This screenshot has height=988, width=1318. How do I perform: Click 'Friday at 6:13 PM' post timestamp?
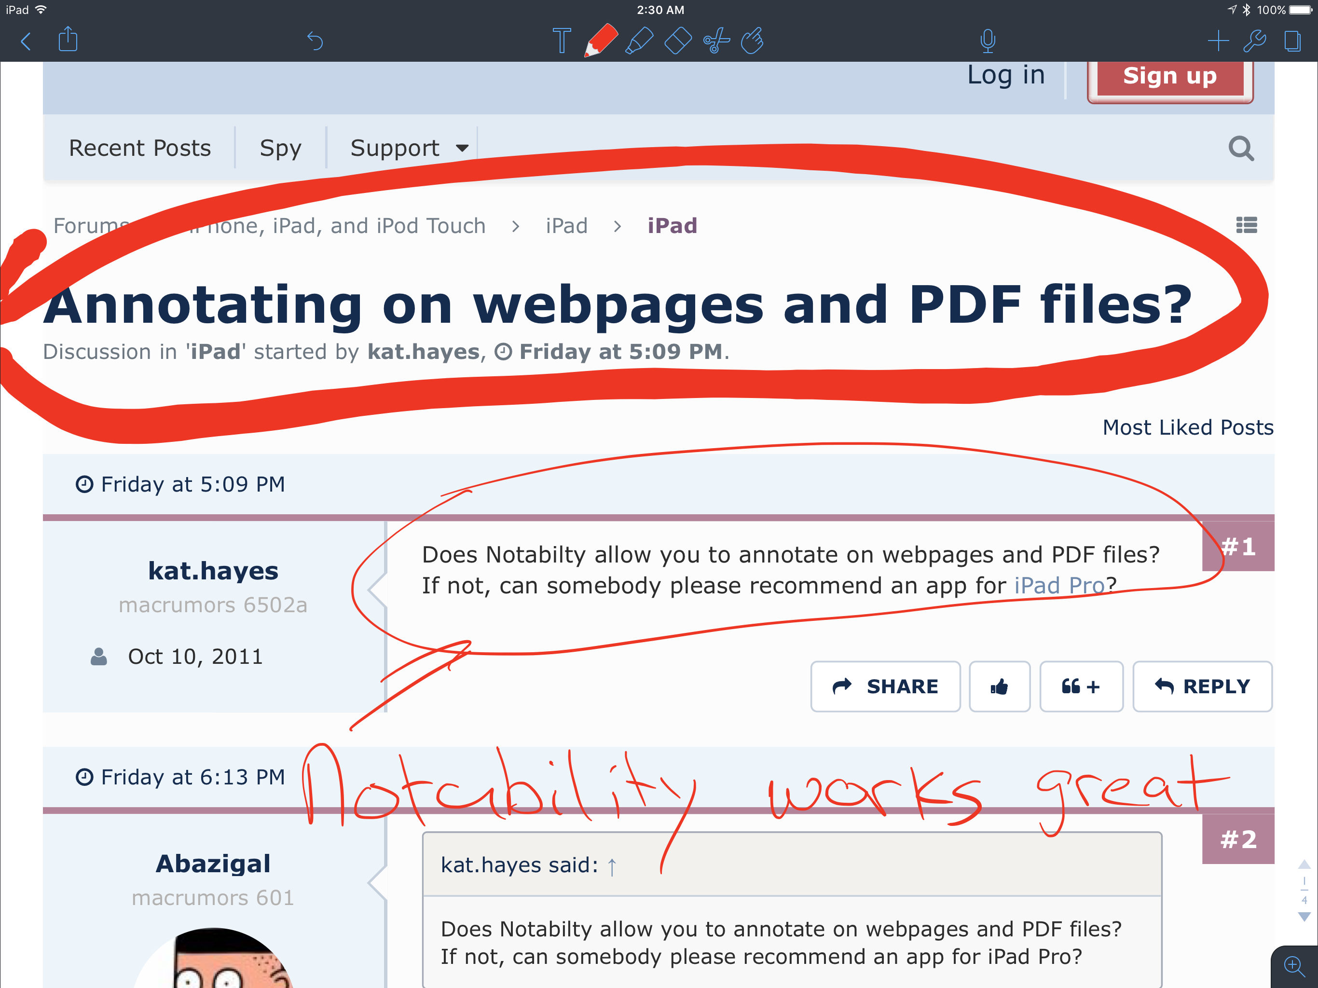[x=192, y=777]
